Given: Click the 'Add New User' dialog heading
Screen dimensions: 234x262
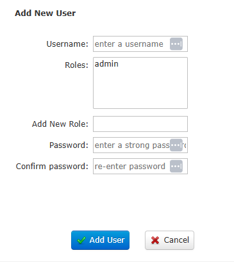Looking at the screenshot, I should tap(45, 13).
